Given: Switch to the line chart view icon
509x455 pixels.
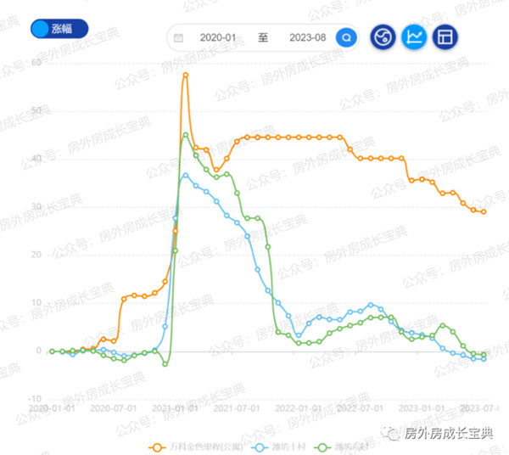Looking at the screenshot, I should (x=414, y=37).
